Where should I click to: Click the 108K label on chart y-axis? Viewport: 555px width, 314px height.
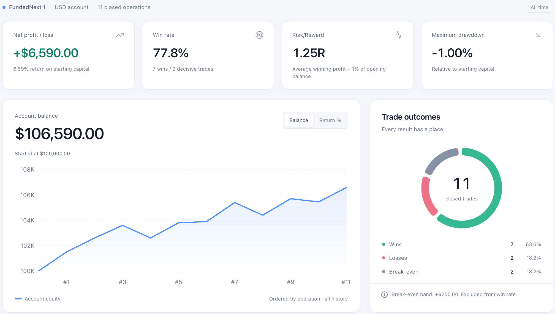point(27,170)
